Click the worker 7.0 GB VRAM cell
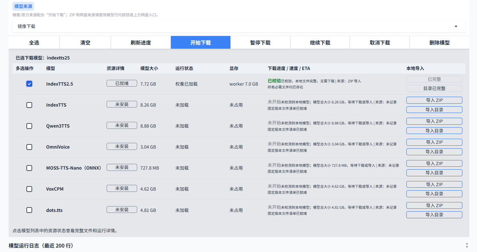The height and width of the screenshot is (252, 477). 244,84
